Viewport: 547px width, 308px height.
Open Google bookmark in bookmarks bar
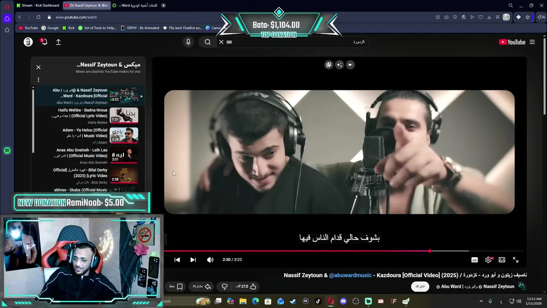pyautogui.click(x=50, y=28)
